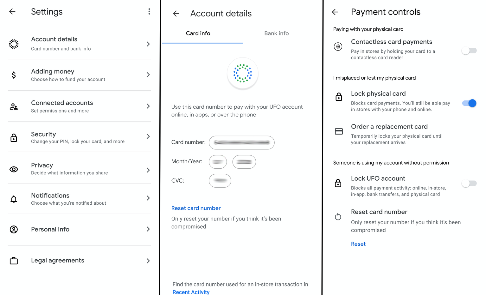Open the Recent Activity link
Viewport: 486px width, 295px height.
(x=191, y=292)
